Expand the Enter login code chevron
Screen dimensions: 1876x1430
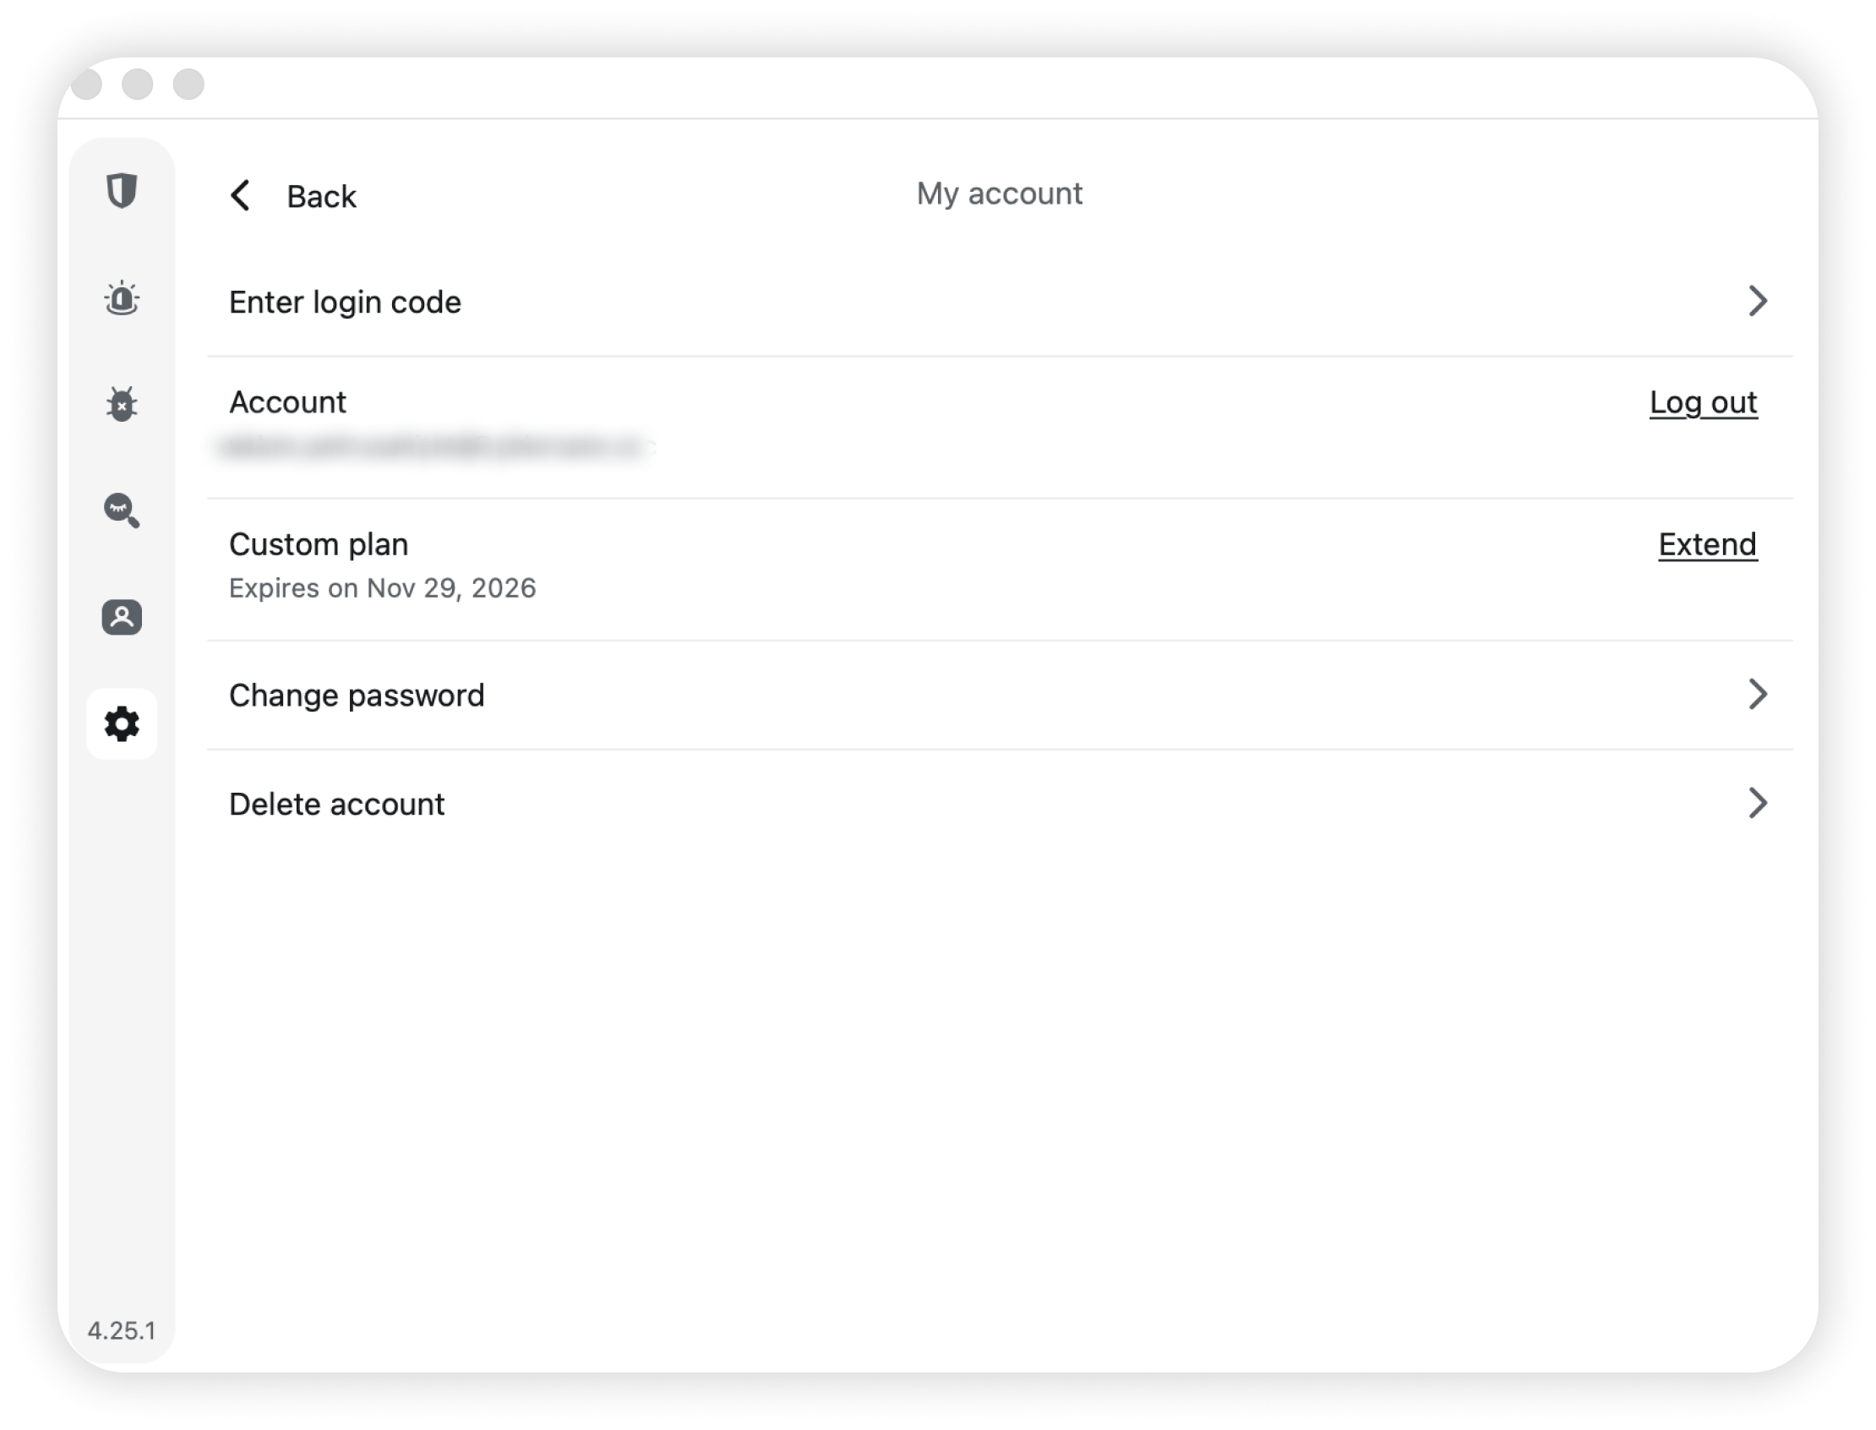point(1758,302)
